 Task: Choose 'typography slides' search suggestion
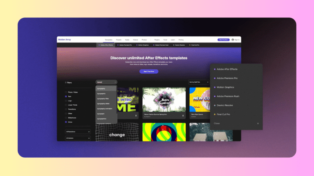point(106,104)
